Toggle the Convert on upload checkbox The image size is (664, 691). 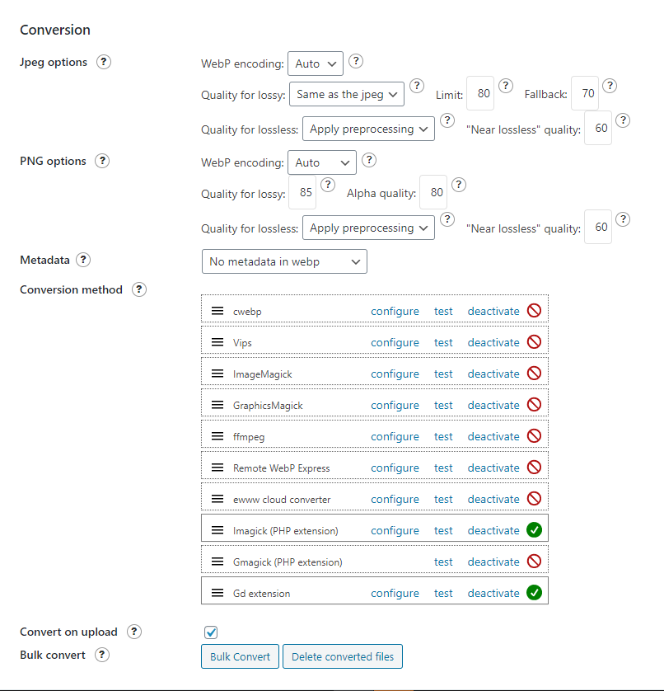click(x=211, y=632)
